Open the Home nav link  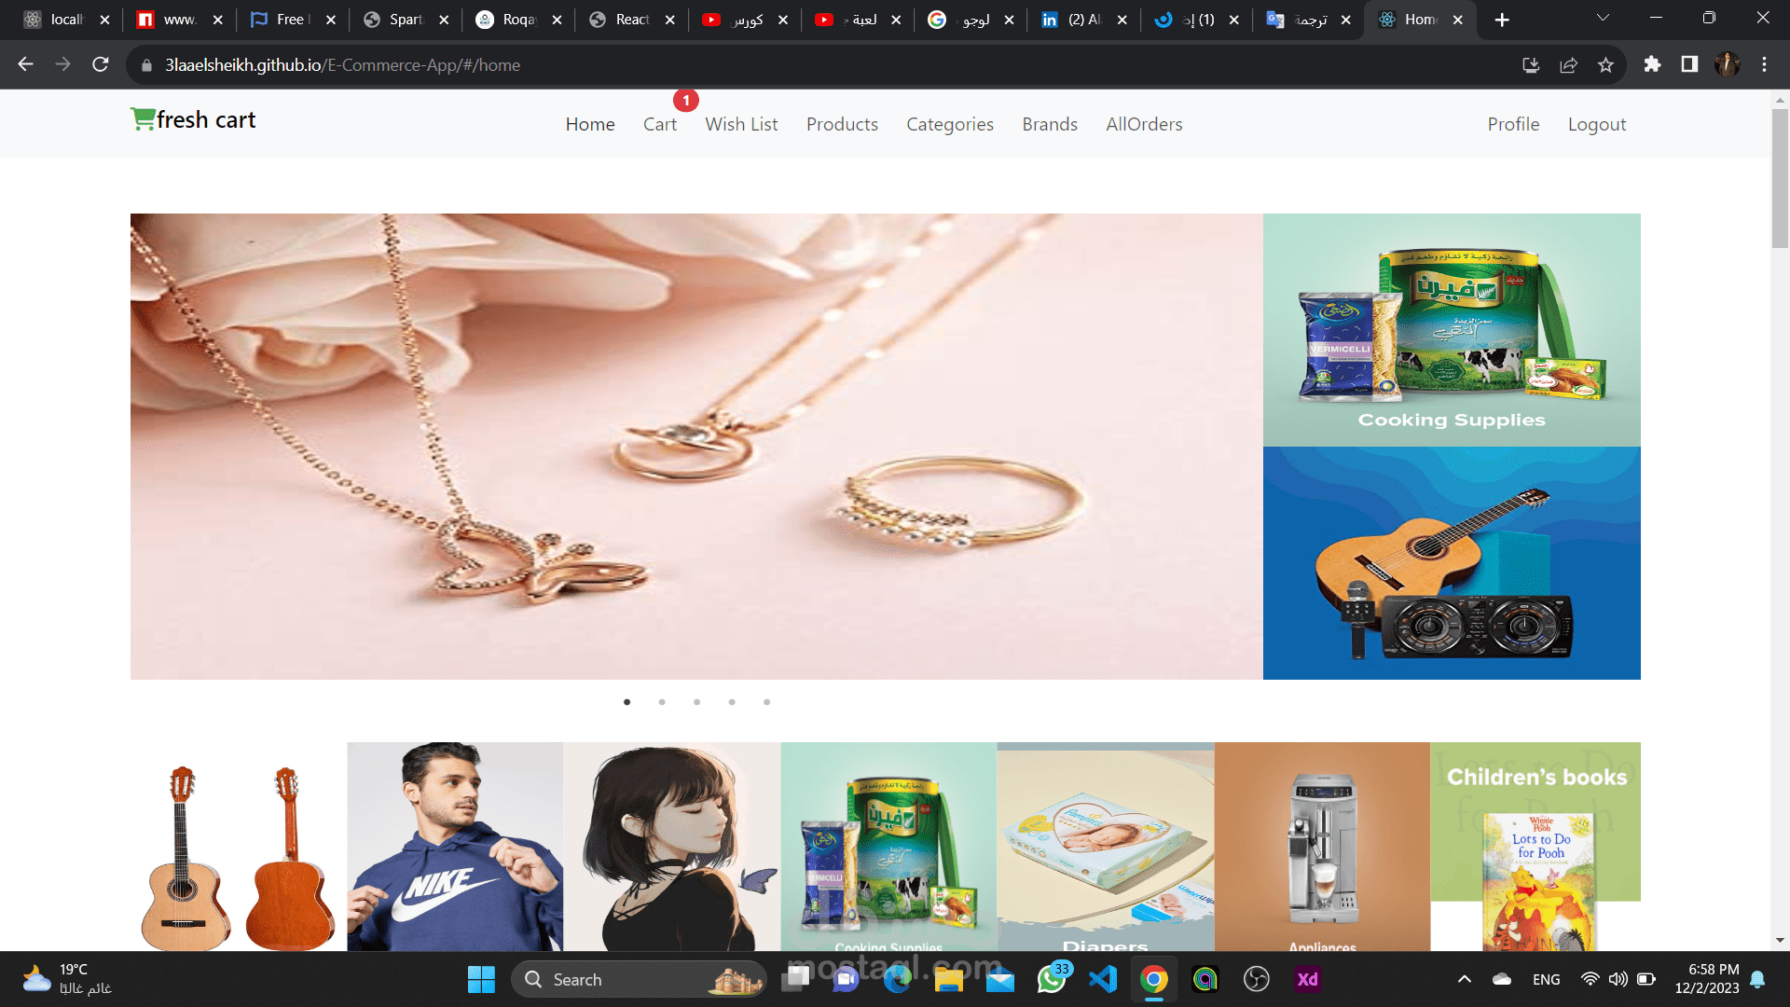coord(590,124)
